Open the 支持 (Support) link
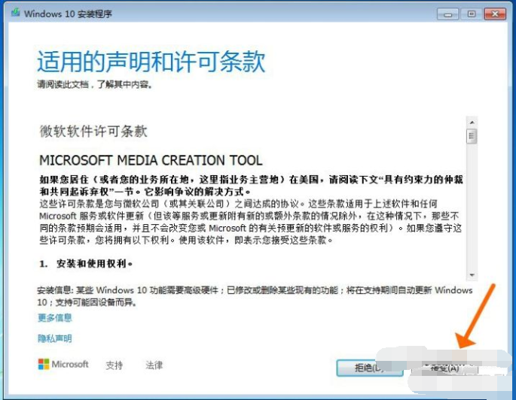The width and height of the screenshot is (516, 400). [114, 365]
